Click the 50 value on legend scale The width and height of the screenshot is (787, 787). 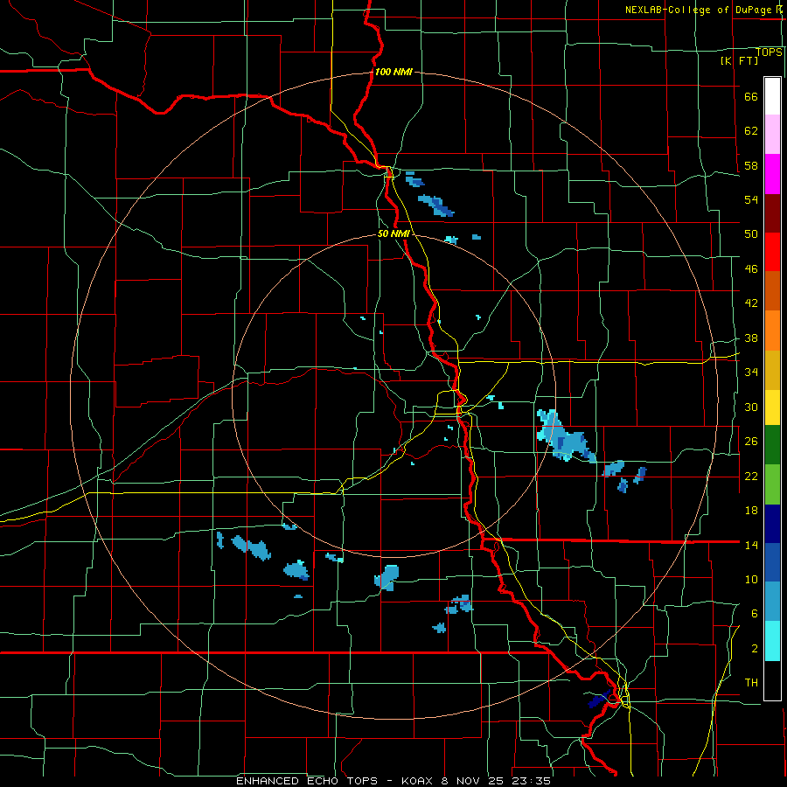point(751,234)
